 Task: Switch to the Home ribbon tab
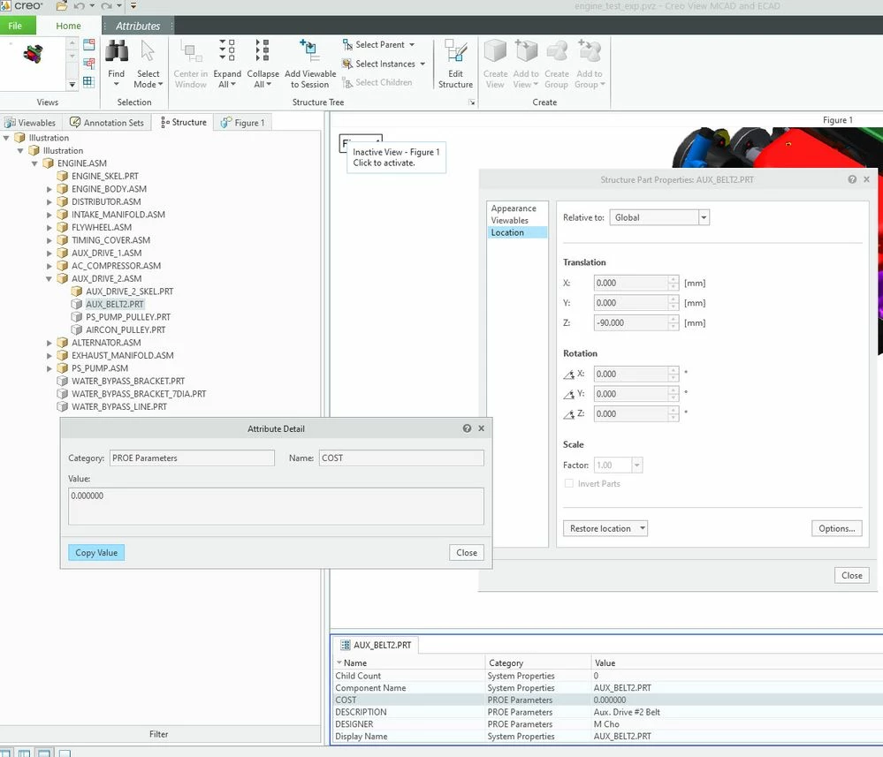[x=68, y=26]
